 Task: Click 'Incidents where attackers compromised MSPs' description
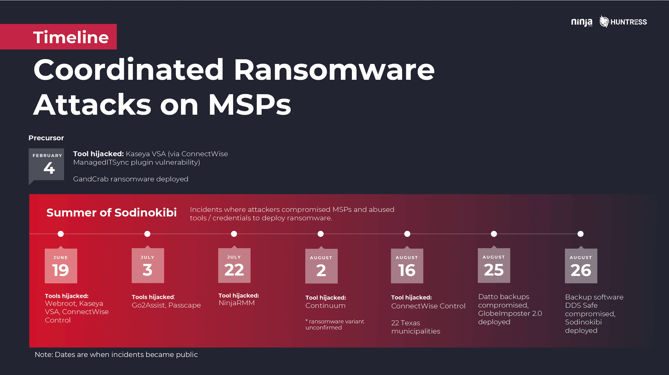click(x=292, y=214)
